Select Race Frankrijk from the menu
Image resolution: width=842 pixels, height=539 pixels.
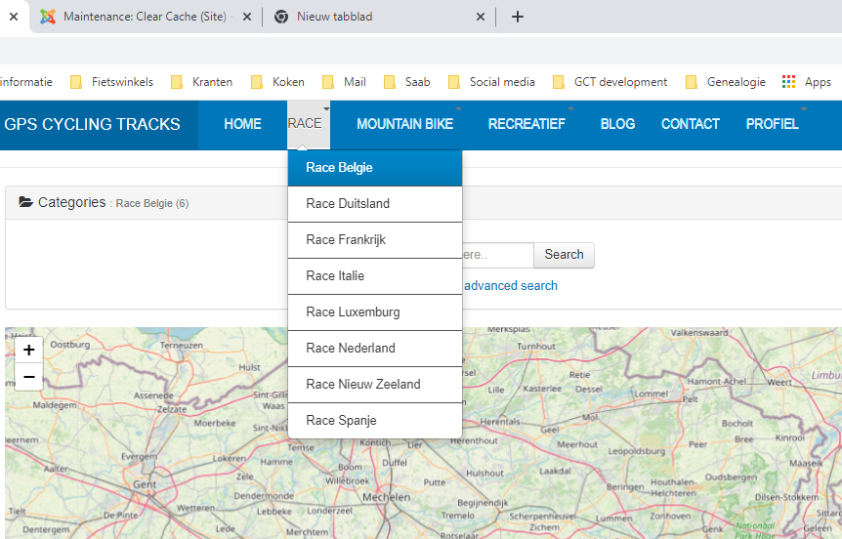[348, 240]
